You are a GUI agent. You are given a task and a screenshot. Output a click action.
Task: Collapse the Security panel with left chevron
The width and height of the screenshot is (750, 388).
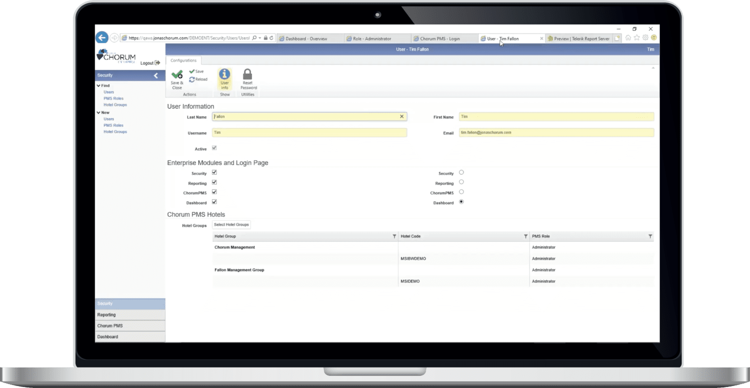pyautogui.click(x=156, y=75)
